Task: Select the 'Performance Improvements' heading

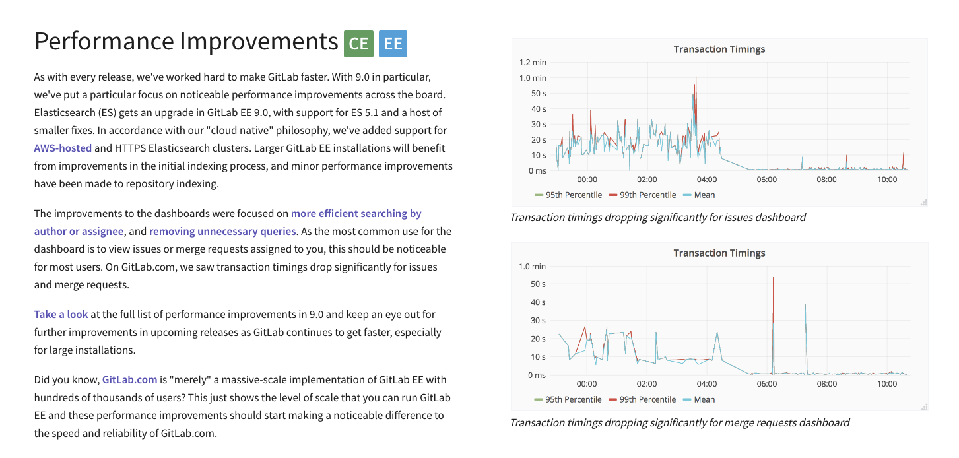Action: pos(186,41)
